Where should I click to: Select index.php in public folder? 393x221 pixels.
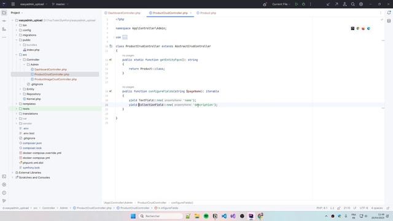(33, 50)
